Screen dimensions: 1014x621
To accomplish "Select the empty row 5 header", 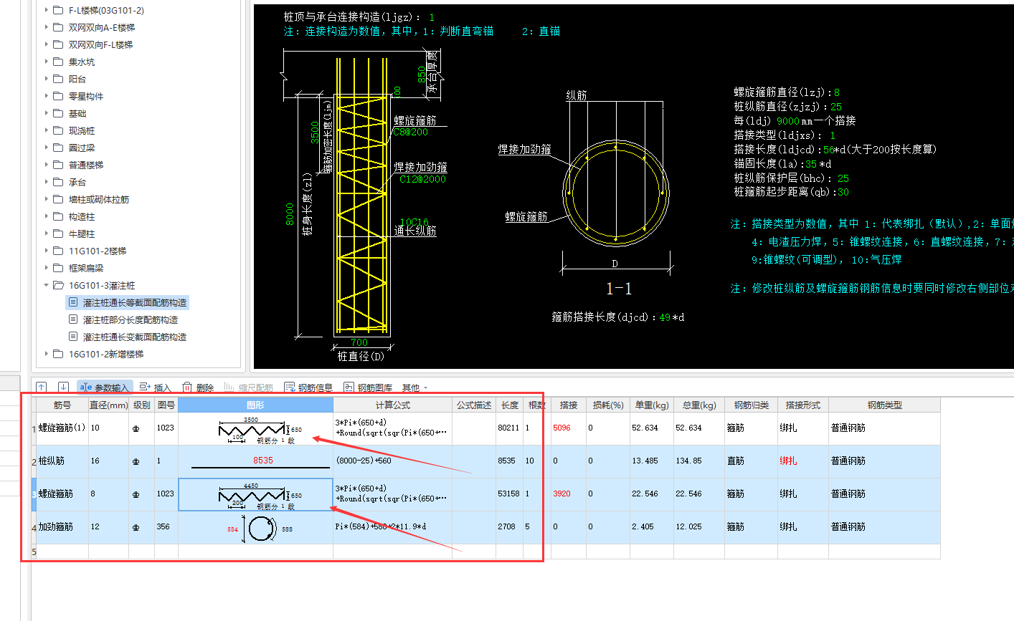I will pos(34,552).
